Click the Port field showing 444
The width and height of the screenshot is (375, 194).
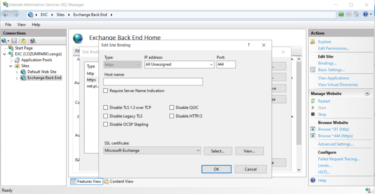(226, 65)
